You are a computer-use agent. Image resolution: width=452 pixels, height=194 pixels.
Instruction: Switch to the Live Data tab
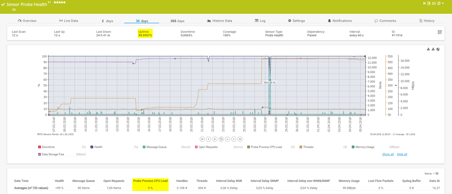pyautogui.click(x=68, y=21)
